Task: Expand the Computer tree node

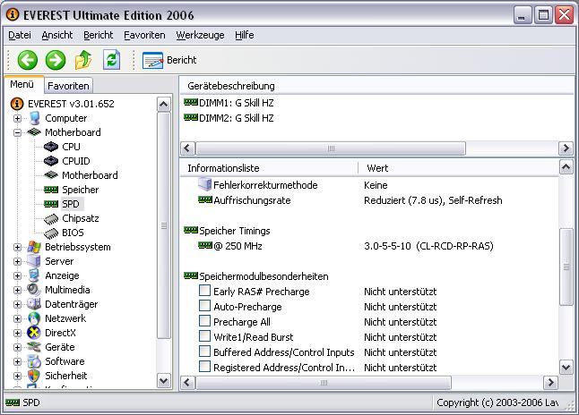Action: [x=17, y=118]
